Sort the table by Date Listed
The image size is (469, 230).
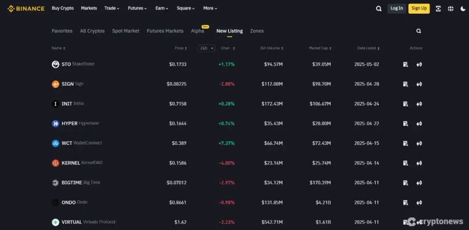click(368, 48)
